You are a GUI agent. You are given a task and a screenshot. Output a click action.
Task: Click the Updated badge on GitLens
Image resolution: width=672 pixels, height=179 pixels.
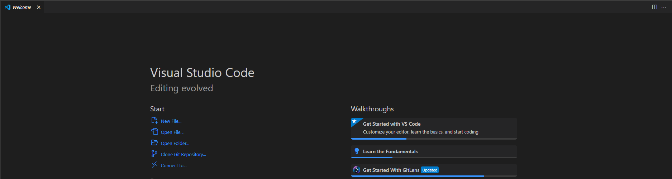click(x=430, y=170)
